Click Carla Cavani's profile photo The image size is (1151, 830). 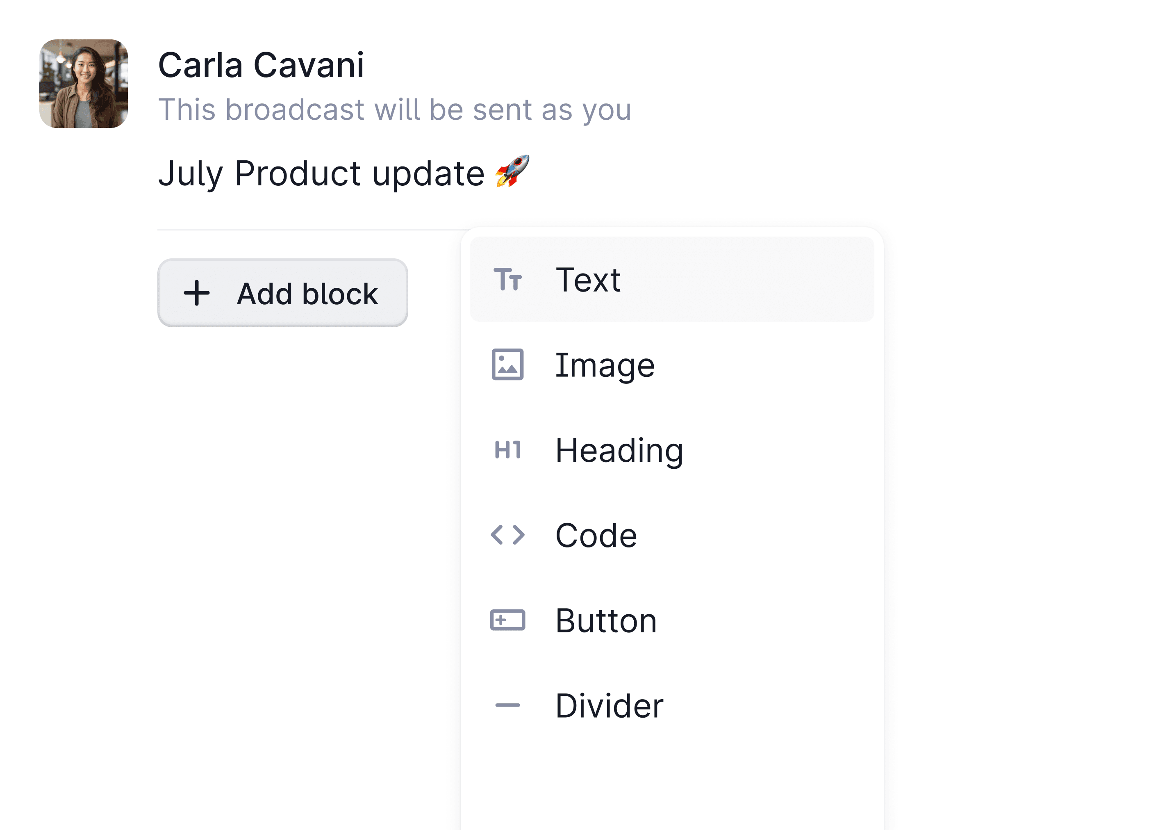[84, 84]
